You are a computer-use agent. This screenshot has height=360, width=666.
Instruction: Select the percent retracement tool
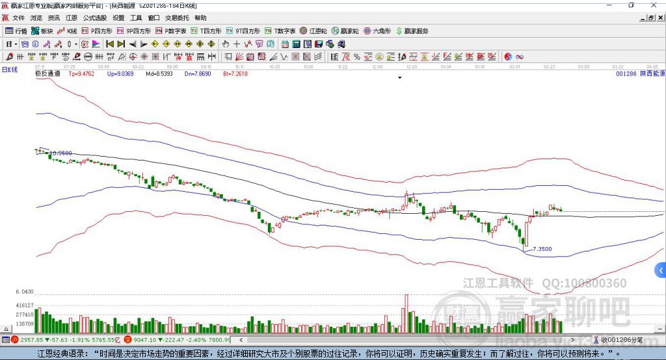click(x=357, y=57)
